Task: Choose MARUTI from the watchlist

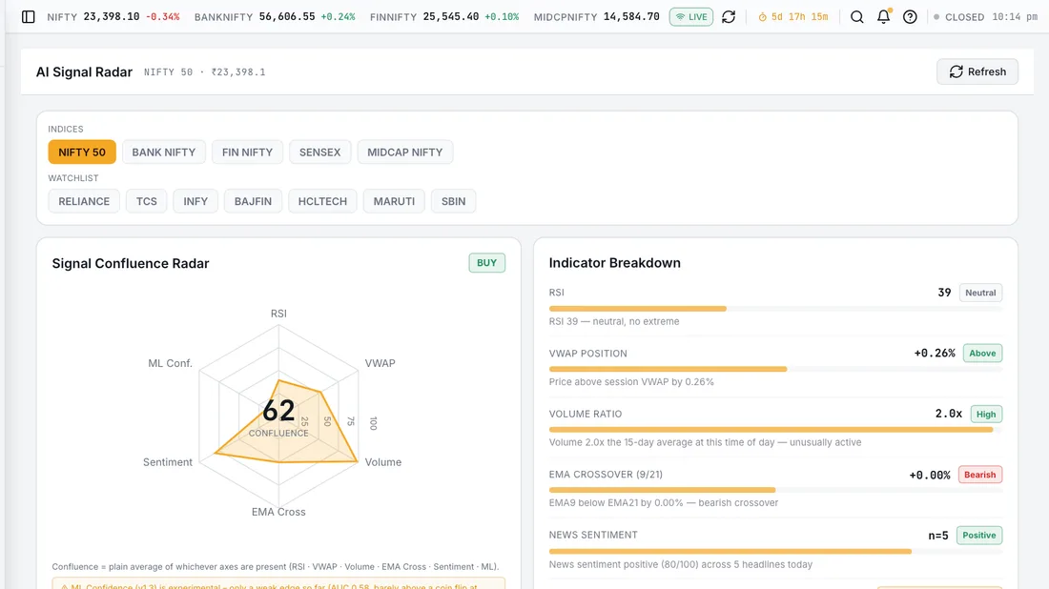Action: point(394,201)
